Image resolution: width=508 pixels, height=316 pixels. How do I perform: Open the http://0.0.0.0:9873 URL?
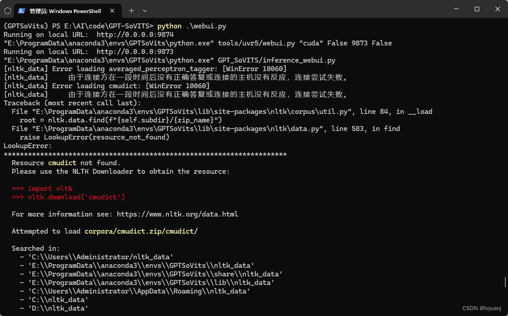pyautogui.click(x=135, y=52)
